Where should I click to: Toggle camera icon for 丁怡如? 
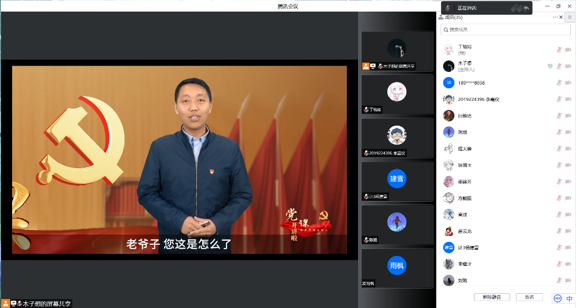568,50
